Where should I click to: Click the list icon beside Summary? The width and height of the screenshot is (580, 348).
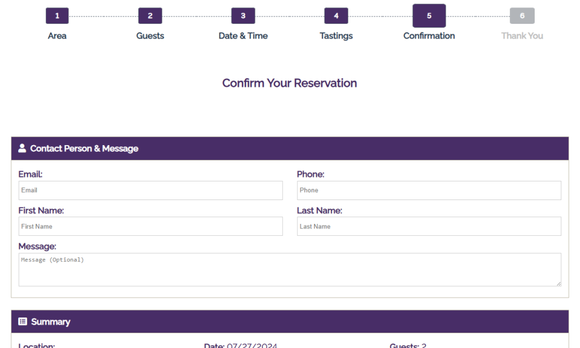pyautogui.click(x=23, y=321)
